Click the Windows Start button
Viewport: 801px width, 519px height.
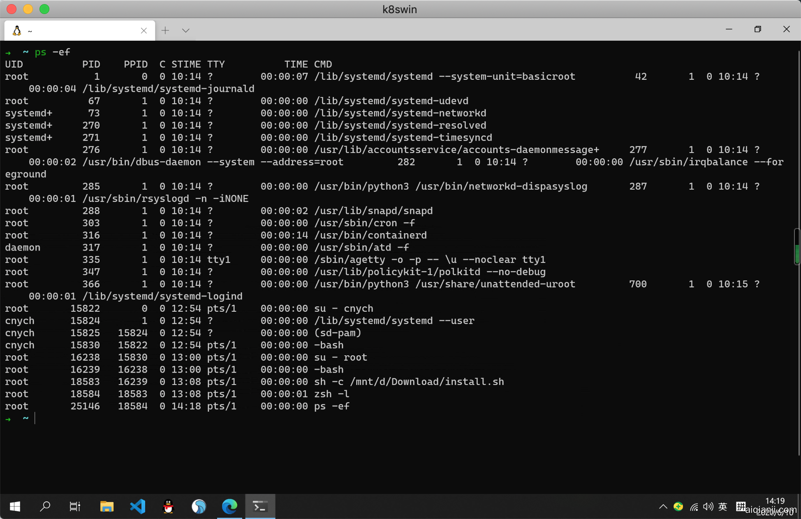click(15, 506)
